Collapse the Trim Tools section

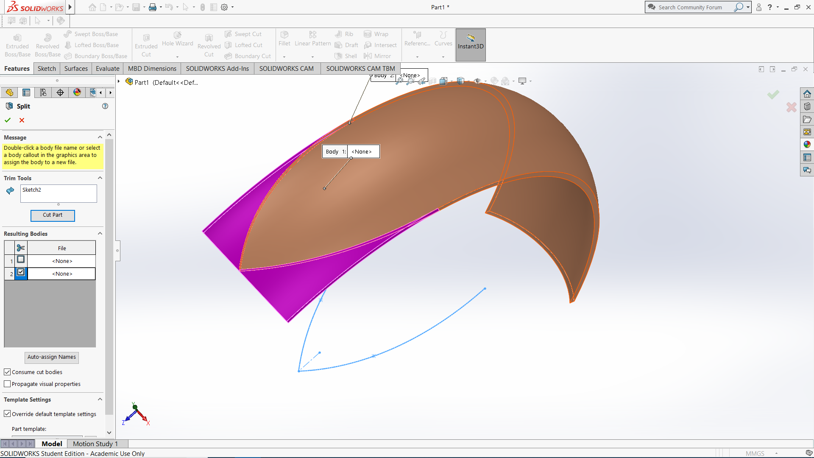100,178
